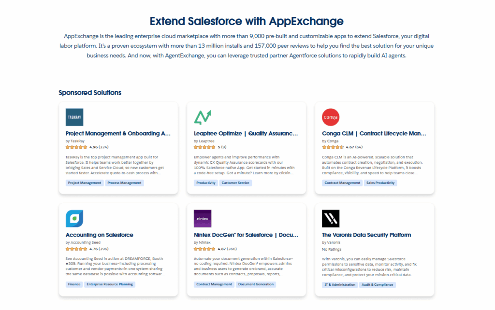The image size is (495, 310).
Task: Click the TaskRay logo icon
Action: pos(74,117)
